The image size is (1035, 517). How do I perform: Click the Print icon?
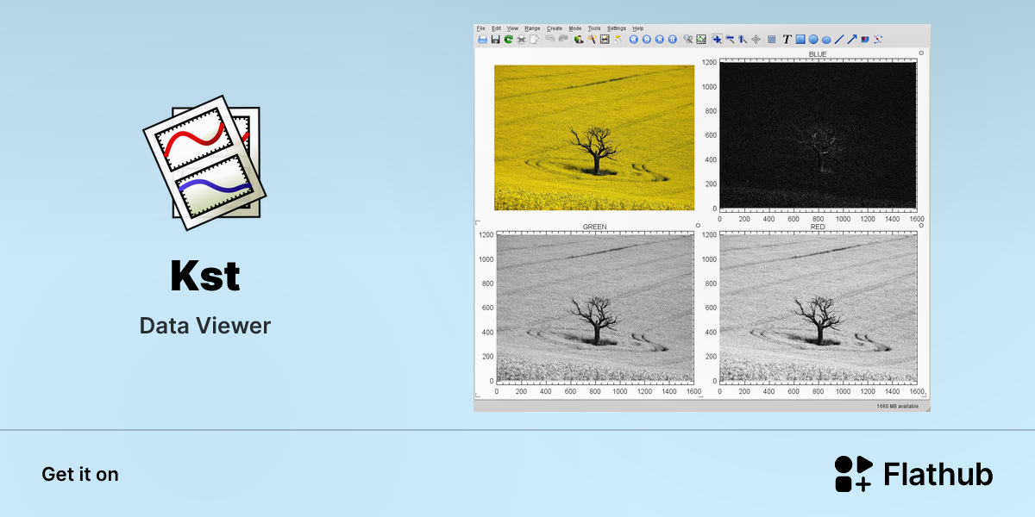(x=521, y=40)
